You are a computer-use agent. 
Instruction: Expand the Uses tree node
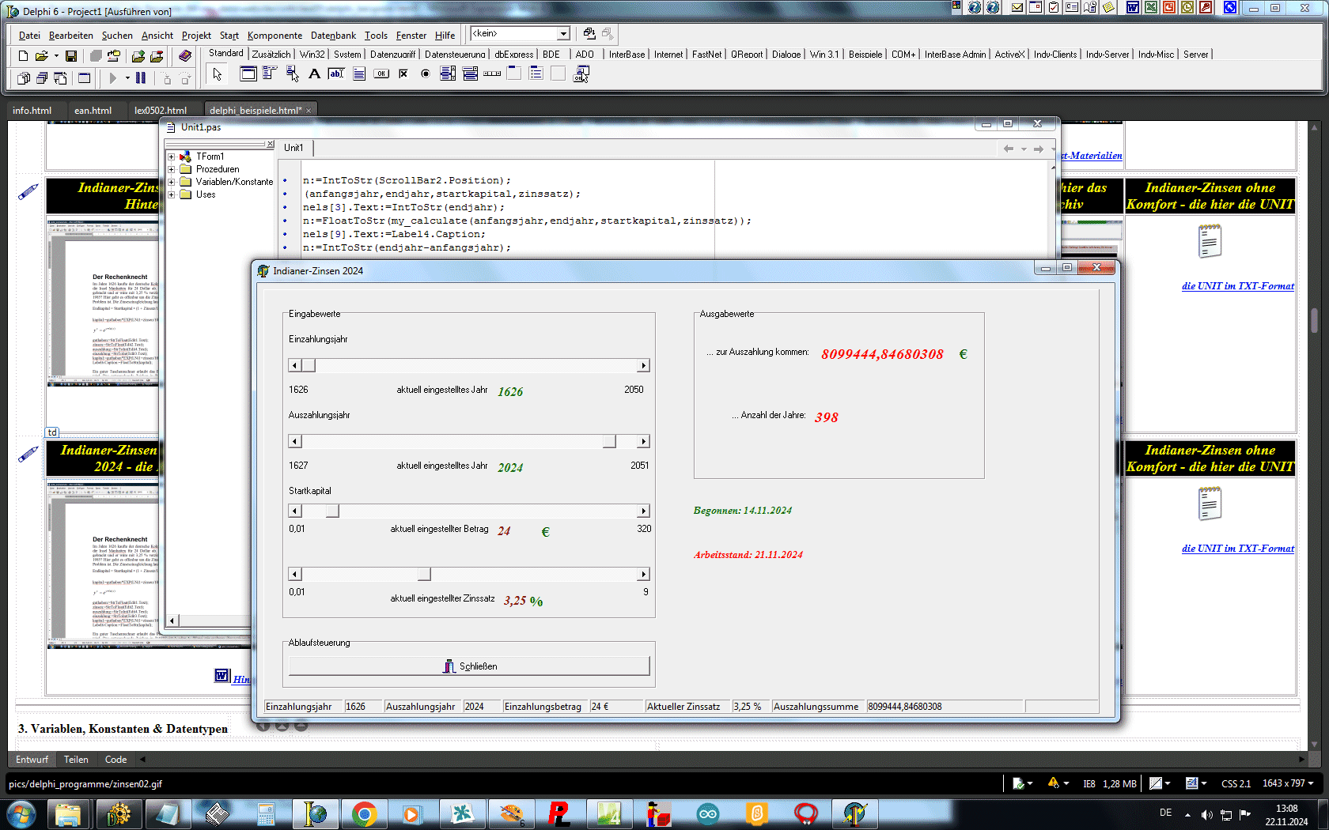[x=171, y=194]
